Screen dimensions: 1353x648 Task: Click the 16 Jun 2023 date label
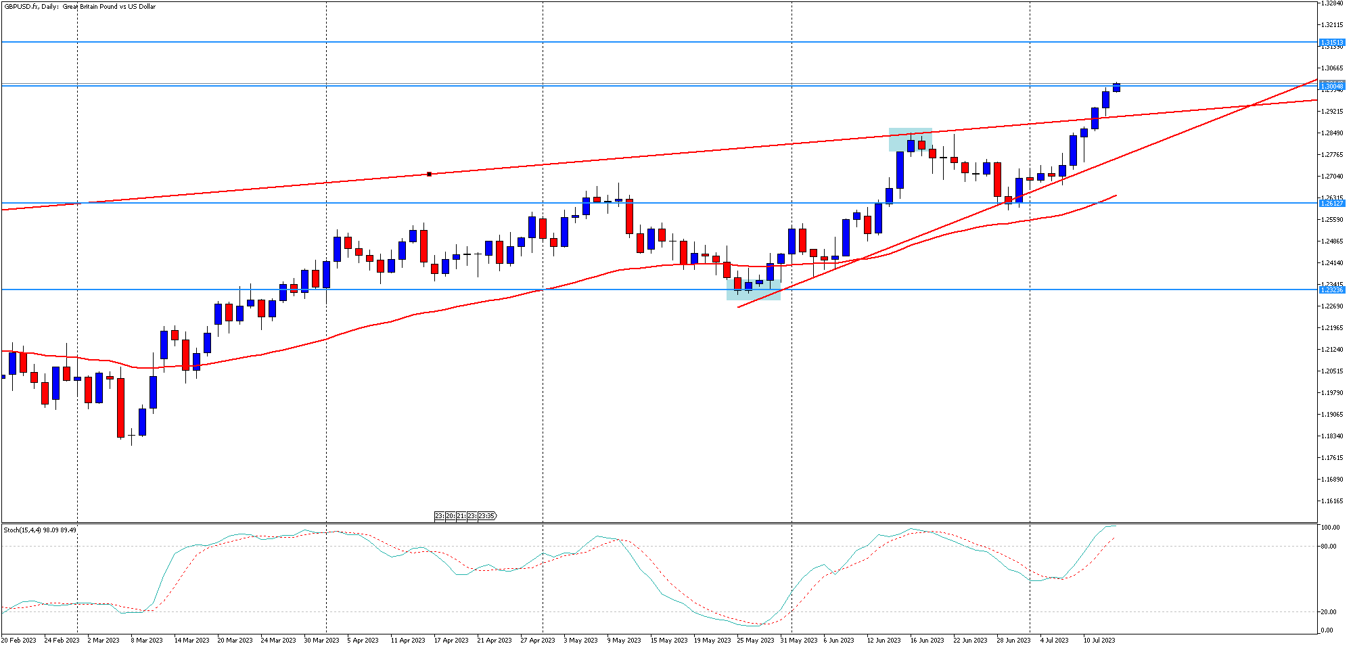[927, 640]
